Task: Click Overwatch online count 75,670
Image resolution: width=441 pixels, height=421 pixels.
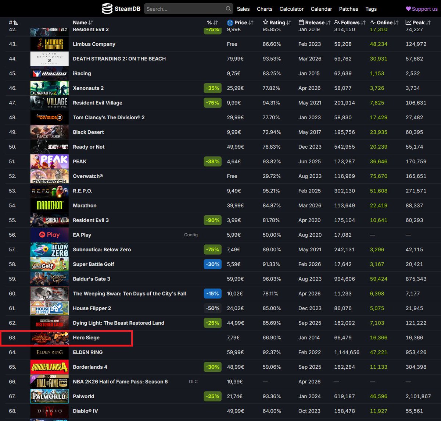Action: (379, 176)
